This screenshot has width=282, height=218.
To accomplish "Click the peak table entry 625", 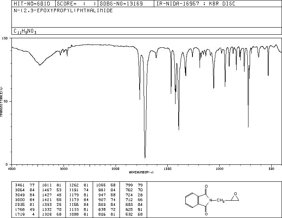I will [129, 210].
